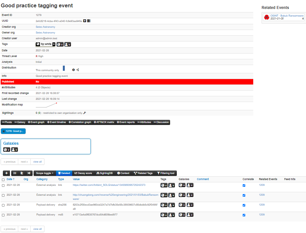Click the sightings wrench icon

[85, 113]
